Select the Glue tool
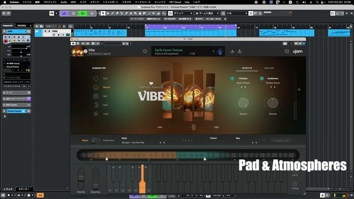Image resolution: width=354 pixels, height=199 pixels. [x=126, y=13]
